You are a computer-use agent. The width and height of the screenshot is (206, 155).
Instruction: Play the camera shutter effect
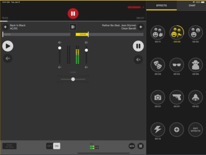[x=158, y=97]
